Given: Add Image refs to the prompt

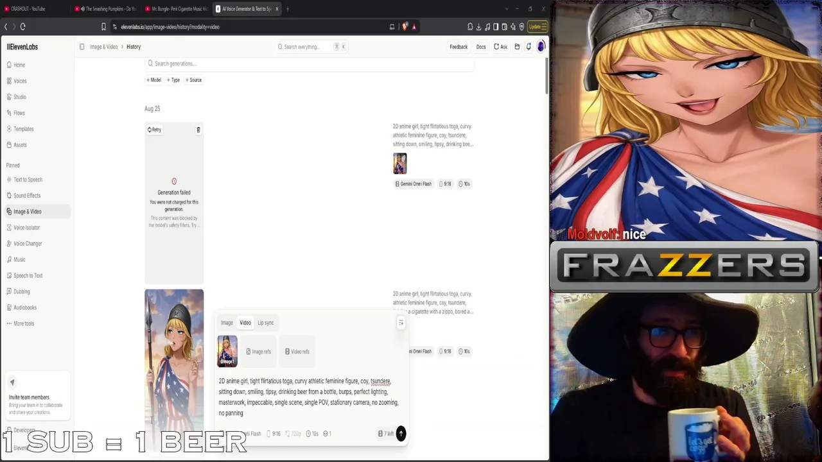Looking at the screenshot, I should point(258,352).
